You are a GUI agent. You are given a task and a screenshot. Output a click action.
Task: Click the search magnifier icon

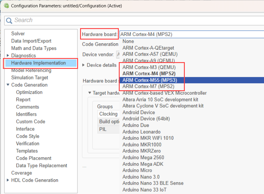click(9, 20)
